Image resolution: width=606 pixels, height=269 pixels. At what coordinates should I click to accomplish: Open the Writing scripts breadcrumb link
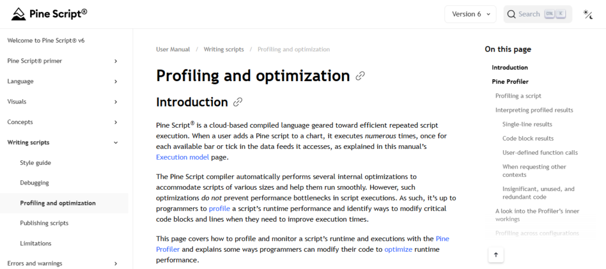coord(224,50)
